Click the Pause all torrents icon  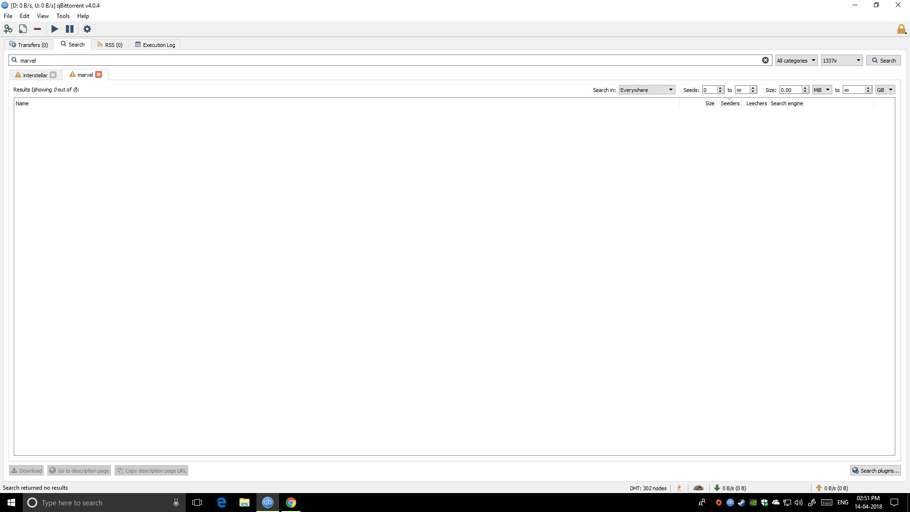pyautogui.click(x=70, y=29)
